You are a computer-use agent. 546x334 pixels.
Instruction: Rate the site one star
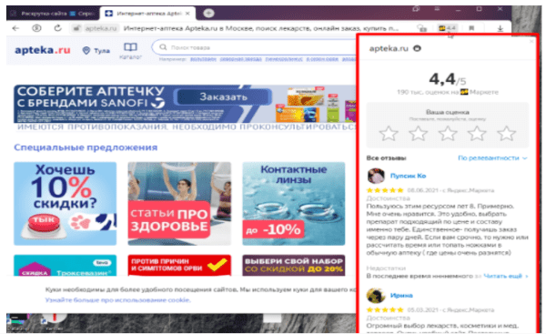click(389, 134)
